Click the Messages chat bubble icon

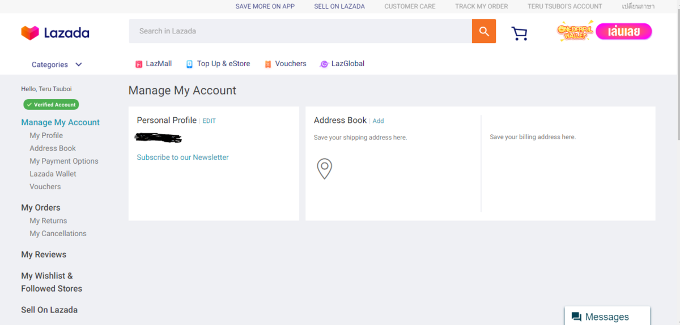(x=576, y=317)
